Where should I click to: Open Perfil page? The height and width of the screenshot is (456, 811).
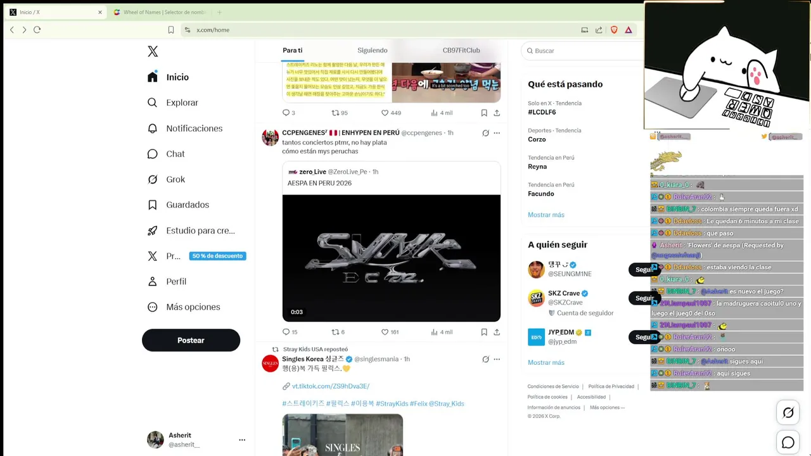pyautogui.click(x=167, y=281)
